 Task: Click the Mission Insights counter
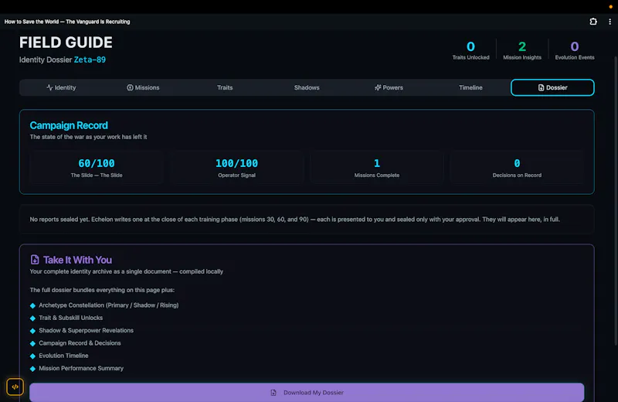(522, 50)
